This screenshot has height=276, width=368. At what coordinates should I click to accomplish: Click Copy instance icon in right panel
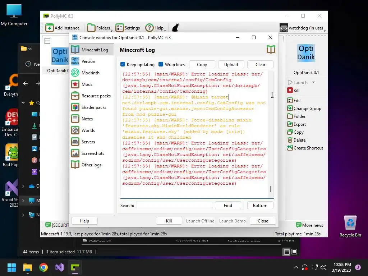(x=290, y=132)
